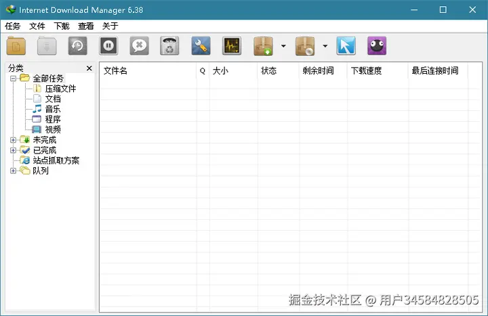Image resolution: width=488 pixels, height=316 pixels.
Task: Select the 压缩文件 category
Action: point(60,89)
